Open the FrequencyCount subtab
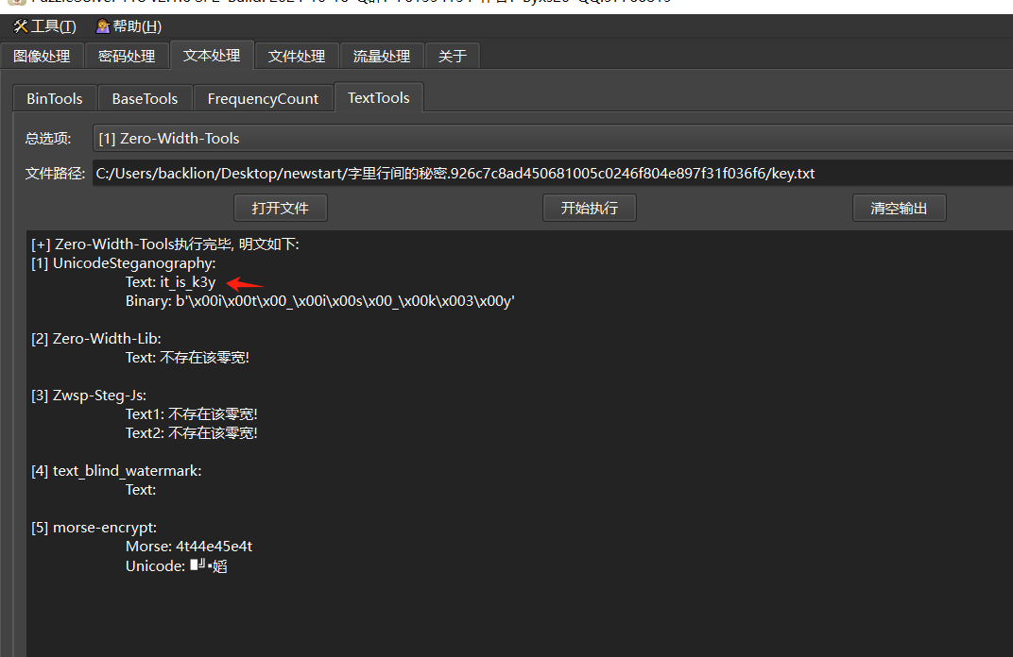This screenshot has height=657, width=1013. pos(263,97)
